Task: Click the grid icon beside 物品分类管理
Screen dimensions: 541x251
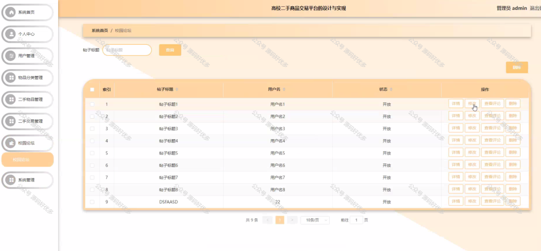Action: pos(12,78)
